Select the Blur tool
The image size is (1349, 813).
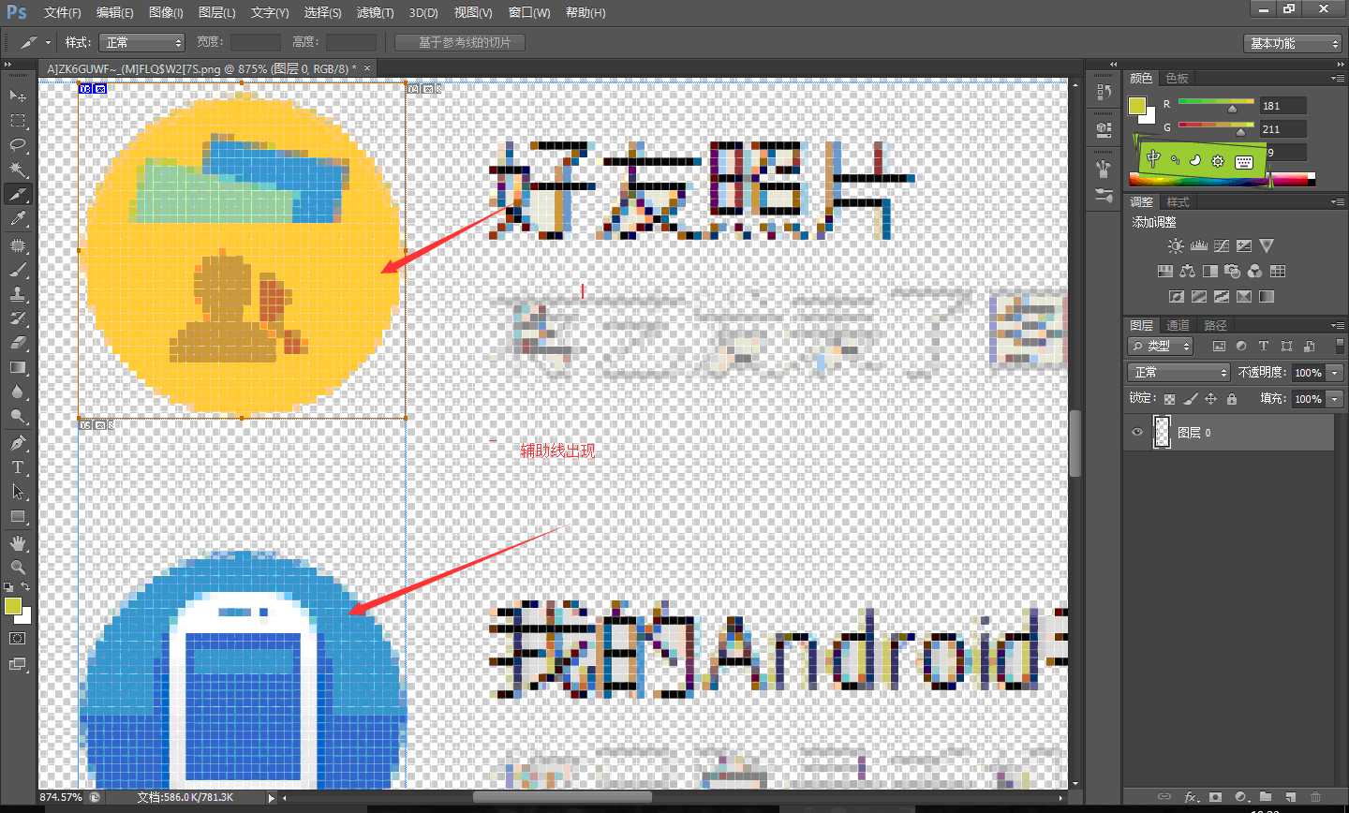[x=18, y=392]
